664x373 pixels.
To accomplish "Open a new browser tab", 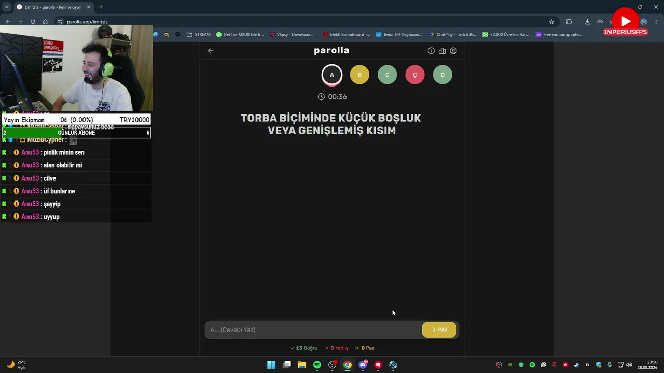I will click(101, 7).
